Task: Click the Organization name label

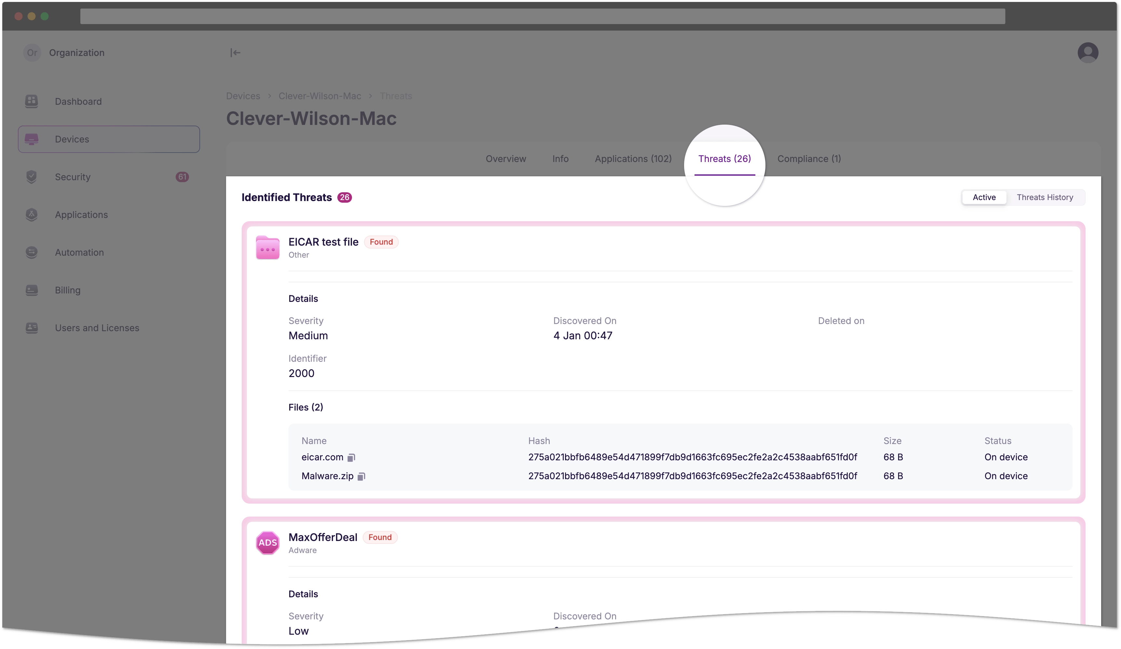Action: tap(76, 52)
